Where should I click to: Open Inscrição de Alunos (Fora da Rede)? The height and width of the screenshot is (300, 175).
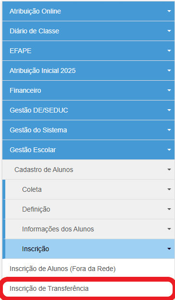click(x=62, y=269)
